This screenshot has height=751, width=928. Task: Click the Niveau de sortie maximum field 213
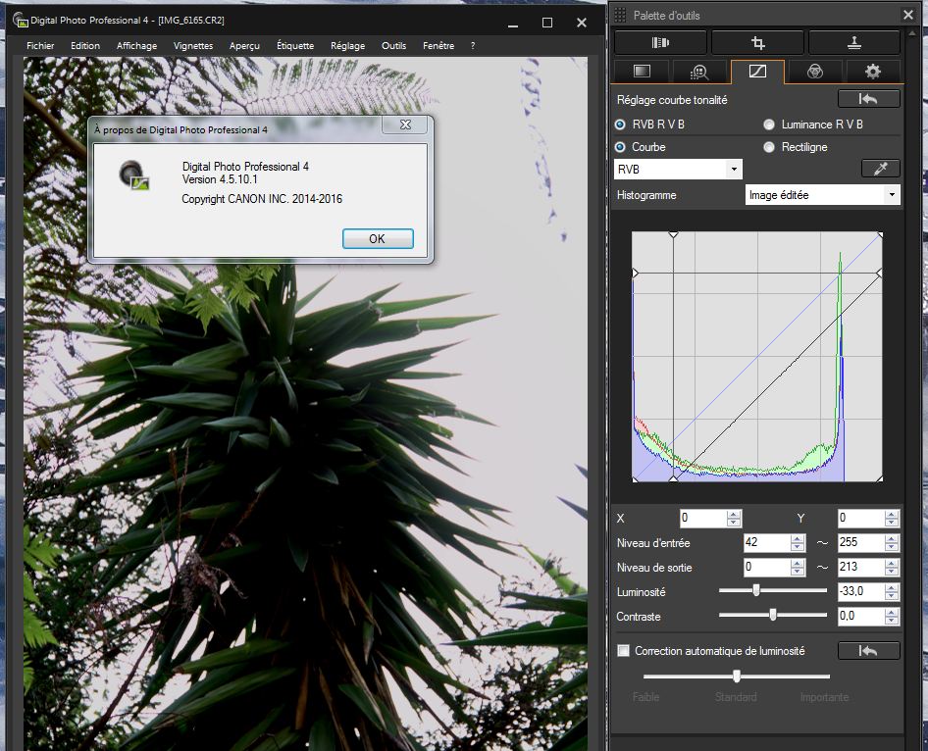[861, 567]
